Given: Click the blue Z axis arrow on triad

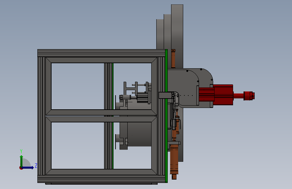Looking at the screenshot, I should [x=28, y=167].
